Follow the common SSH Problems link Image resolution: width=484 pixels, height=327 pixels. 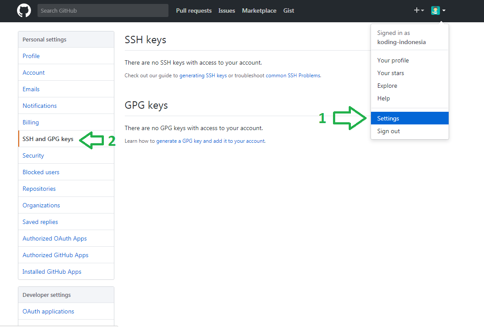click(293, 76)
